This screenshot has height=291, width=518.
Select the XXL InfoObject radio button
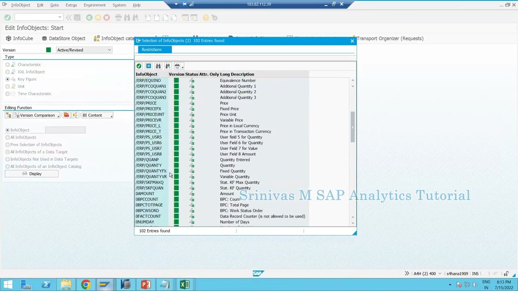click(8, 72)
